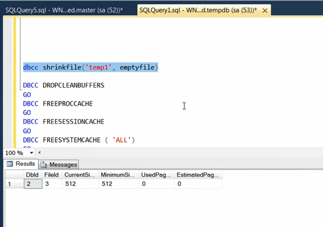Select the FileId column header

click(x=52, y=175)
